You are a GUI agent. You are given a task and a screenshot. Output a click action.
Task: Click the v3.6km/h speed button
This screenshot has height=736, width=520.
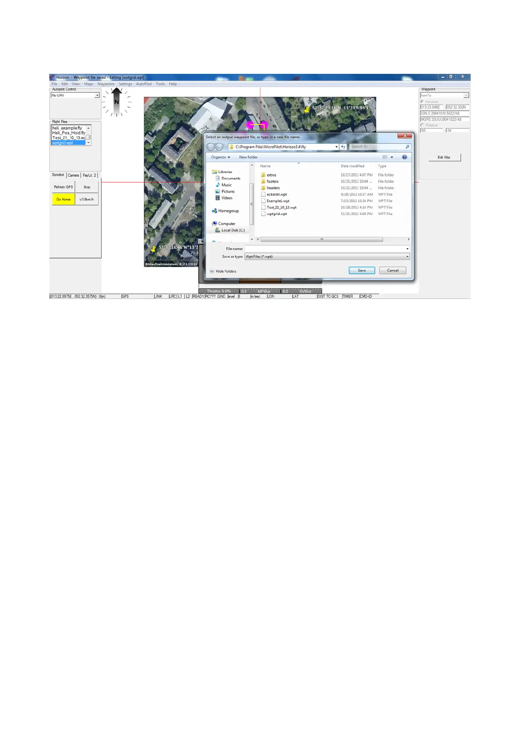coord(87,199)
